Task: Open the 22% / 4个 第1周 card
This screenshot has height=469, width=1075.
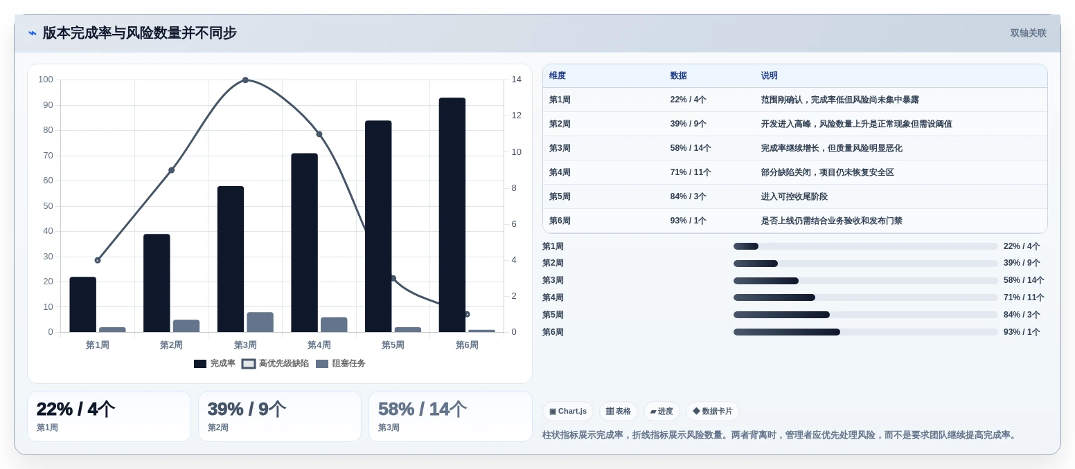Action: [109, 416]
